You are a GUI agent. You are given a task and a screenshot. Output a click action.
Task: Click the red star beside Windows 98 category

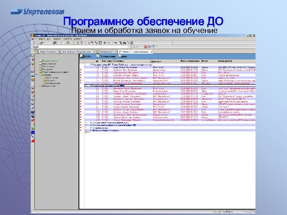[x=81, y=125]
